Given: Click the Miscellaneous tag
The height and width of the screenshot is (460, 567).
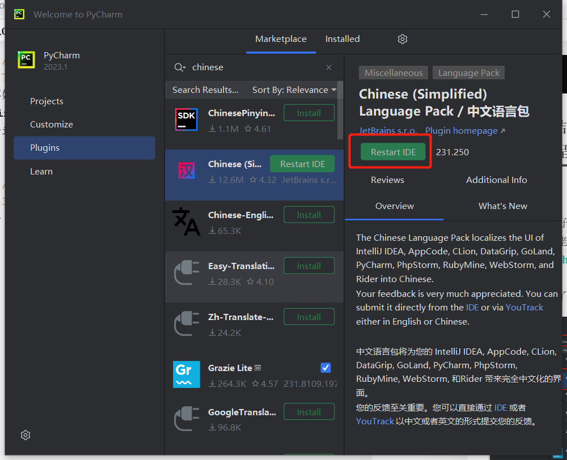Looking at the screenshot, I should [393, 73].
